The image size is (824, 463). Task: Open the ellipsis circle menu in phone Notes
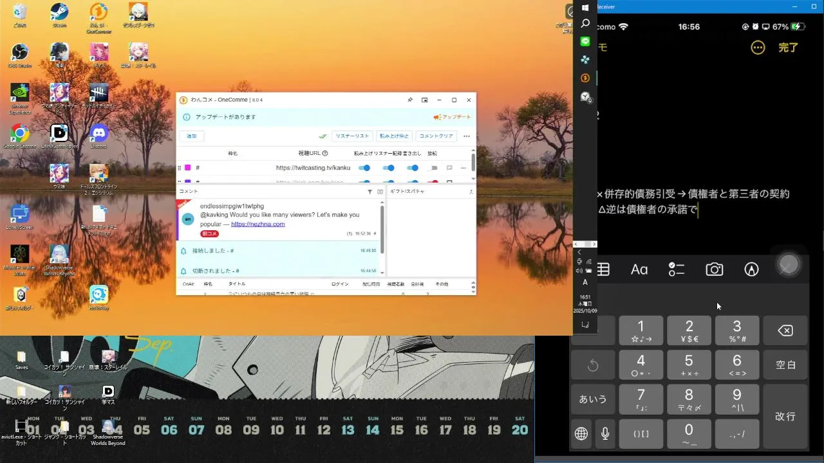[758, 48]
